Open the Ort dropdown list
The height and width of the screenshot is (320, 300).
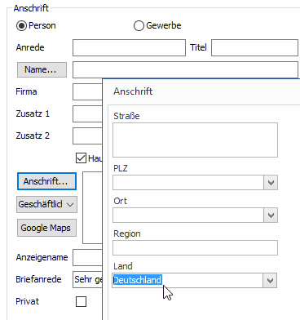pyautogui.click(x=271, y=216)
